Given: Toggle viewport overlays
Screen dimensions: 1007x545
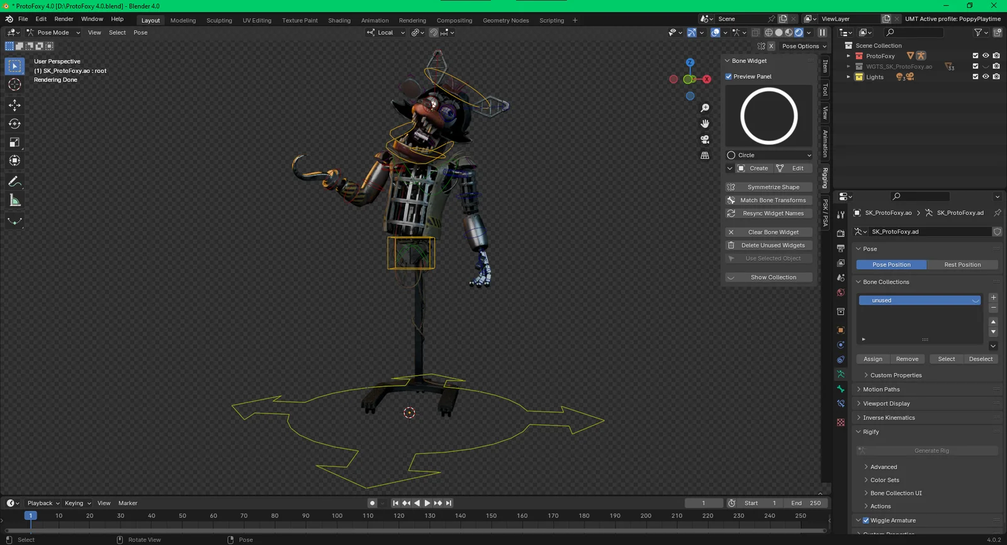Looking at the screenshot, I should point(716,33).
